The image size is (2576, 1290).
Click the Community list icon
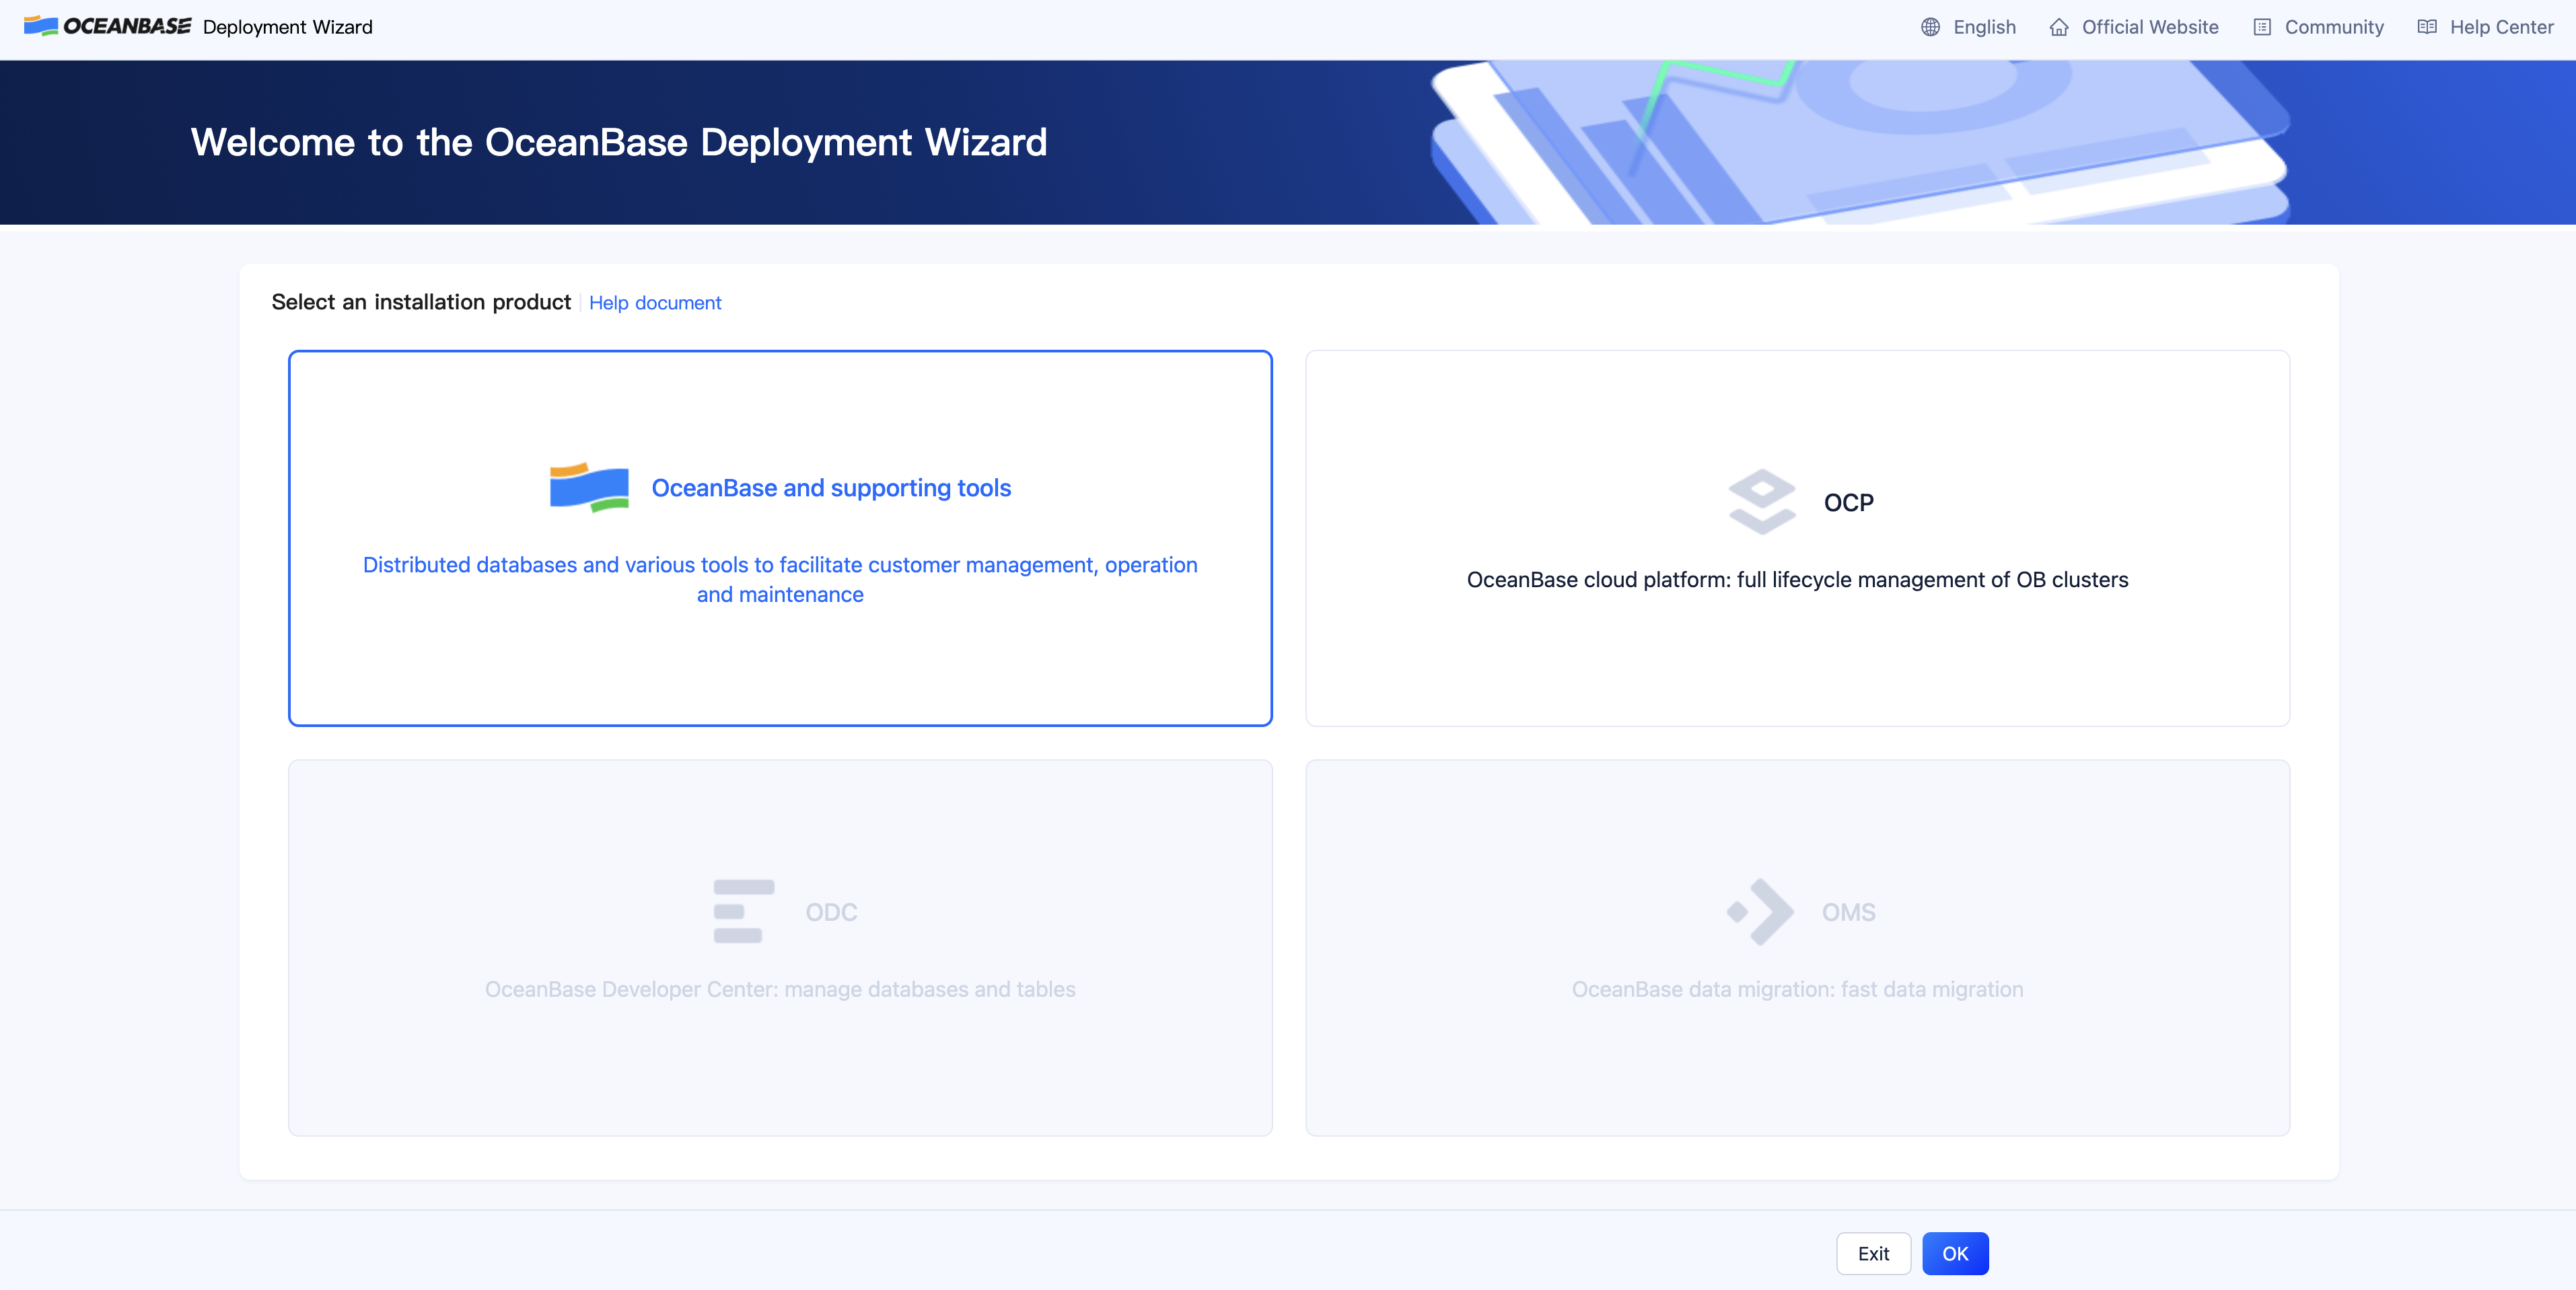[2261, 27]
